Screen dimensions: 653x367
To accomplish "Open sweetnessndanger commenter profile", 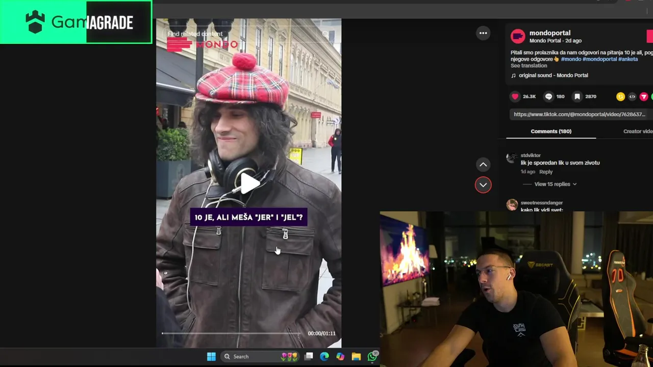I will [542, 203].
